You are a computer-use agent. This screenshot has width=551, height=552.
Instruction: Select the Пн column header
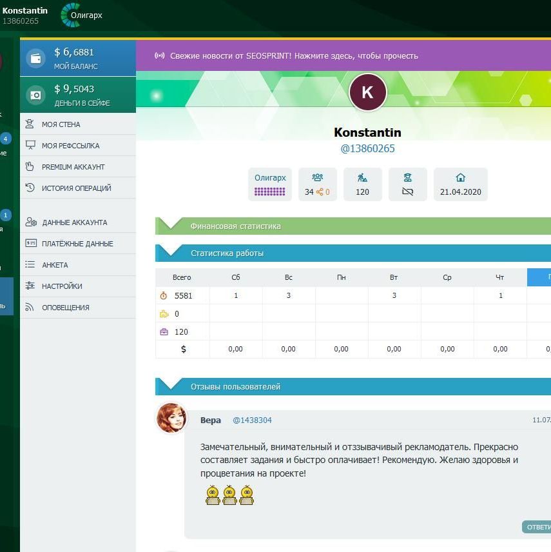(x=342, y=277)
